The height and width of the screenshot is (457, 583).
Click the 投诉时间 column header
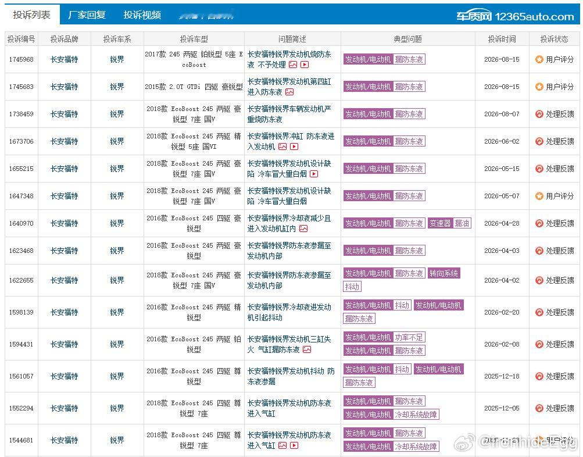(502, 39)
